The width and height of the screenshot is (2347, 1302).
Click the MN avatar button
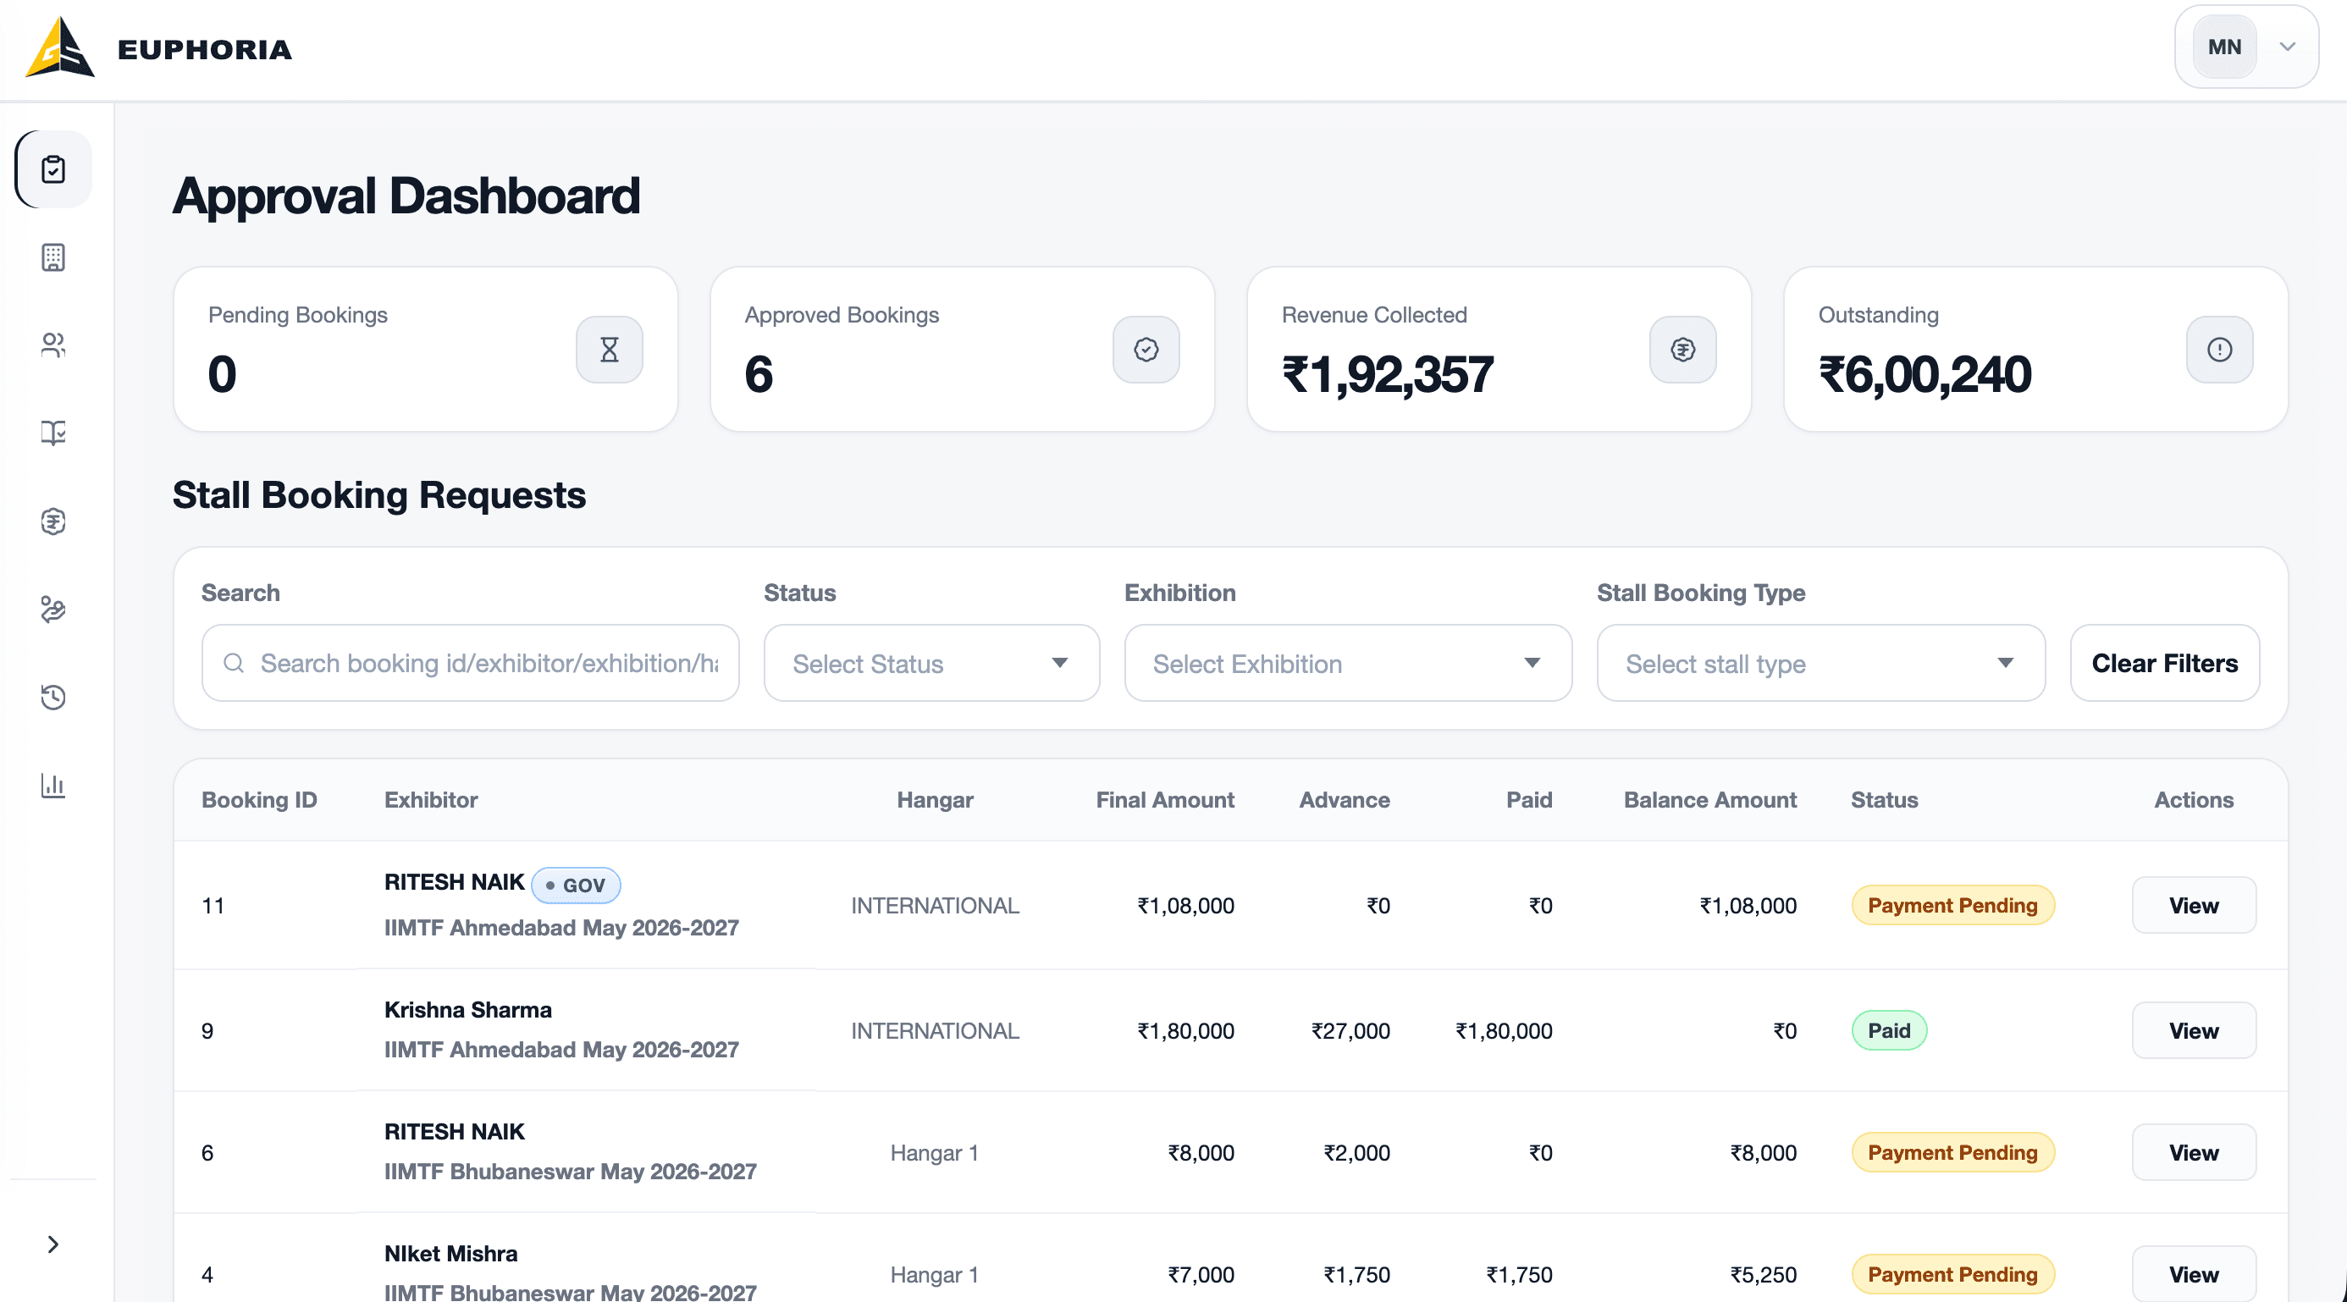coord(2224,47)
